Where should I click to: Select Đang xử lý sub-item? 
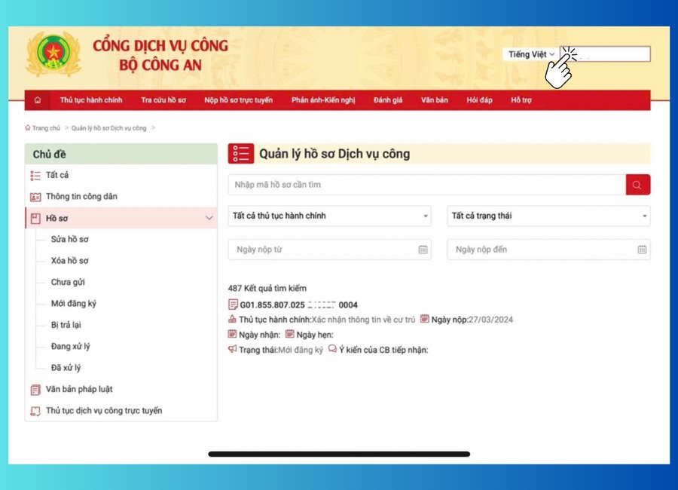point(71,346)
